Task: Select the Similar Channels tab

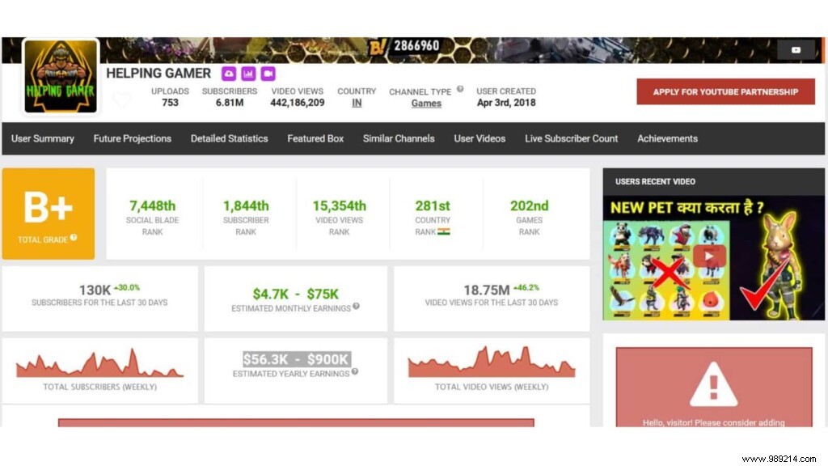Action: pyautogui.click(x=399, y=138)
